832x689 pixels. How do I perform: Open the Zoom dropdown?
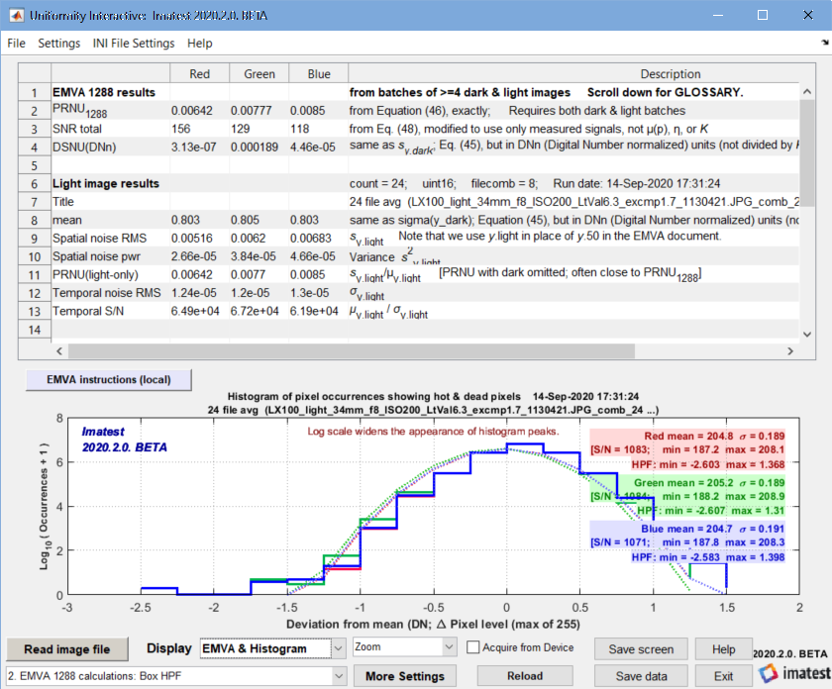(x=404, y=647)
